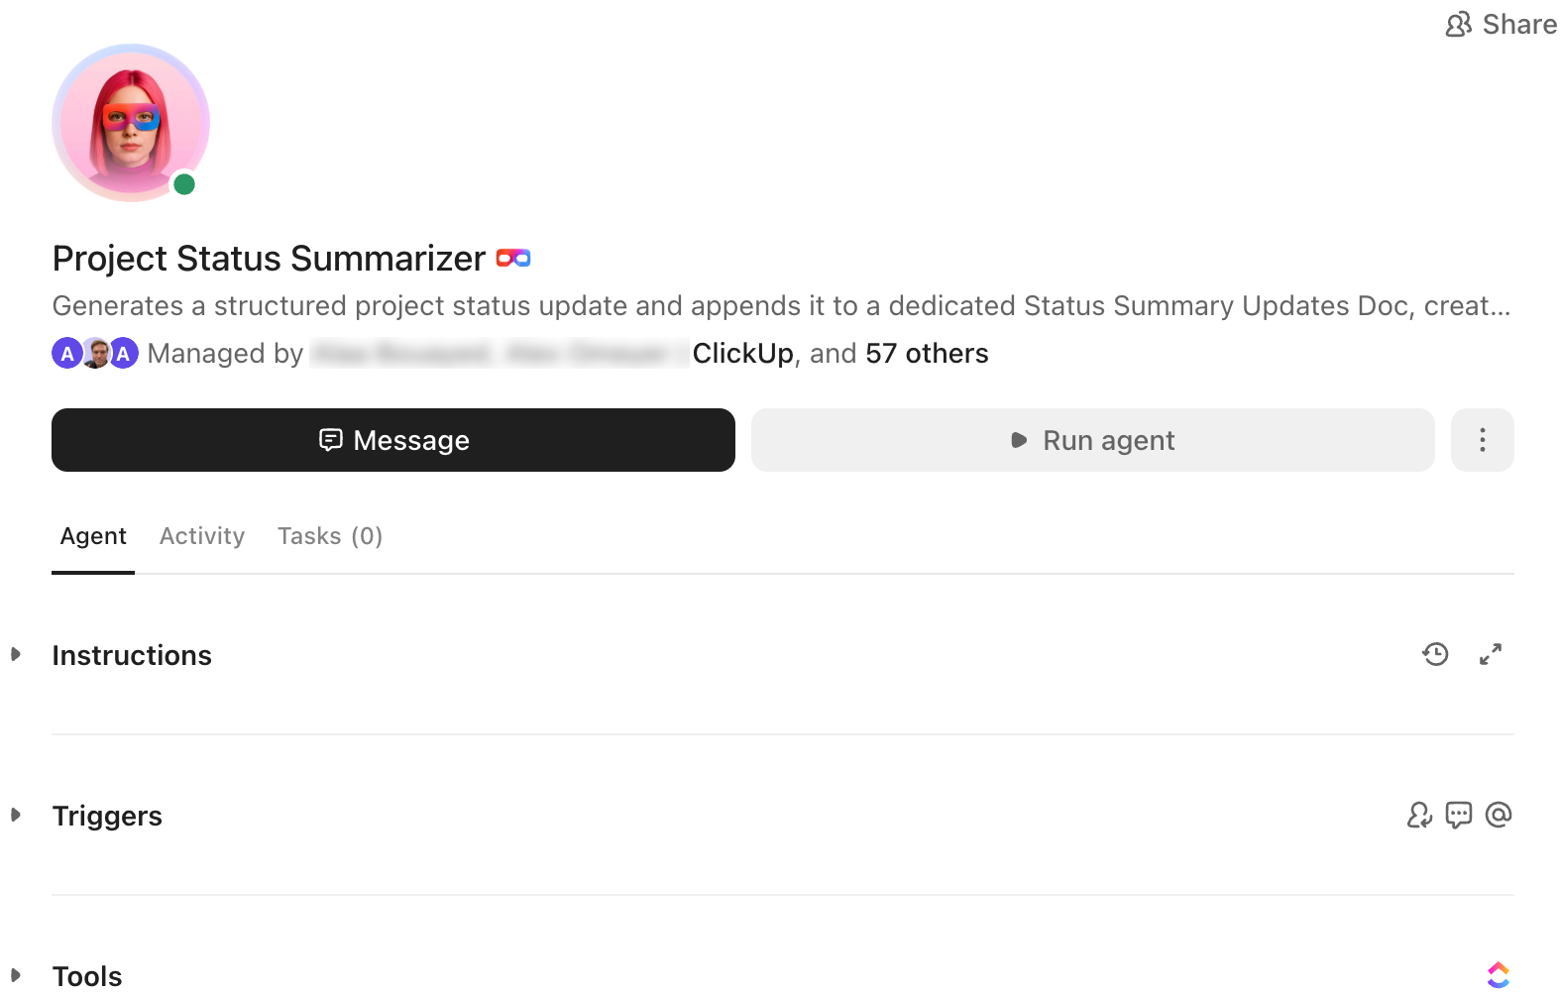Open the Tasks (0) tab
Image resolution: width=1560 pixels, height=993 pixels.
pyautogui.click(x=329, y=535)
